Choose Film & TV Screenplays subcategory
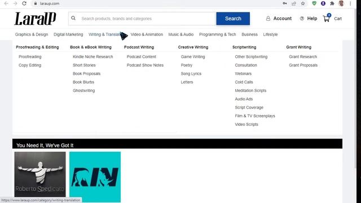 pyautogui.click(x=255, y=116)
